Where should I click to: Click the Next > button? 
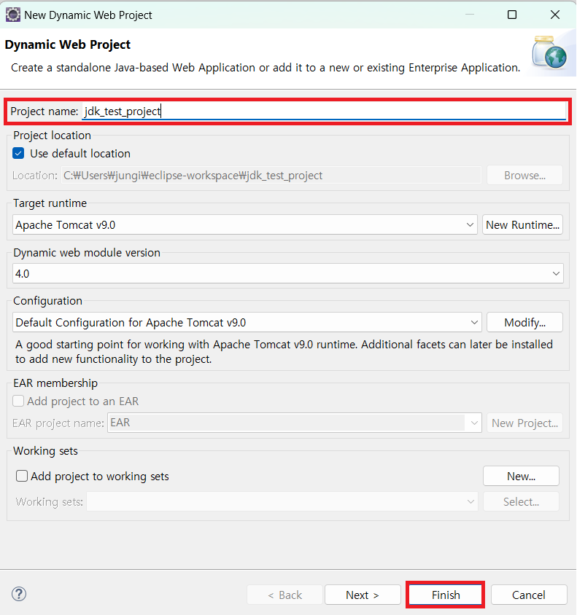363,595
